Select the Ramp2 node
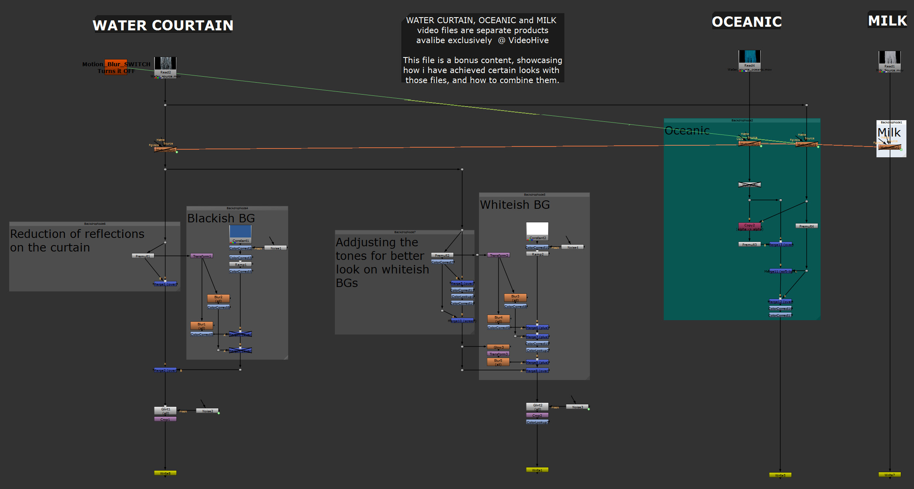This screenshot has height=489, width=914. (537, 254)
